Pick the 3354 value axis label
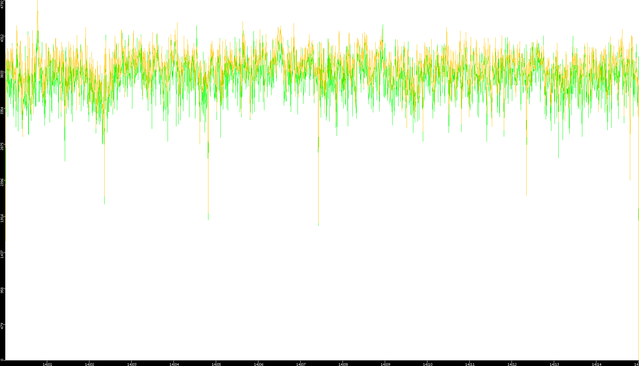This screenshot has height=366, width=639. tap(2, 110)
